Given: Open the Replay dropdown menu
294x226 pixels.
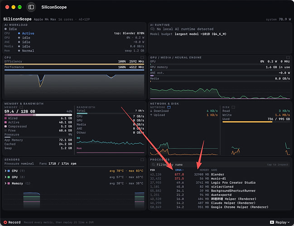Looking at the screenshot, I should 280,222.
